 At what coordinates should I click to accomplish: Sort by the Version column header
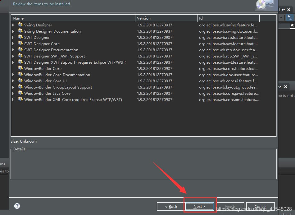[166, 18]
